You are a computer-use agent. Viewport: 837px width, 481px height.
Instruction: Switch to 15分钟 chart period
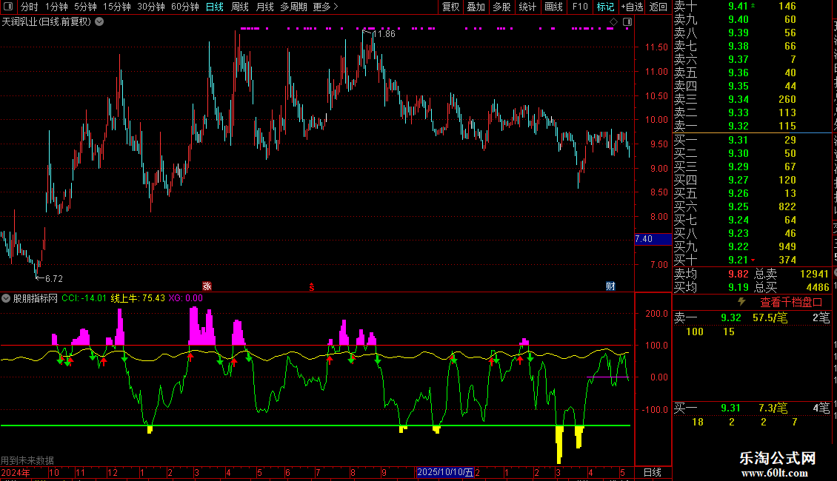point(117,7)
